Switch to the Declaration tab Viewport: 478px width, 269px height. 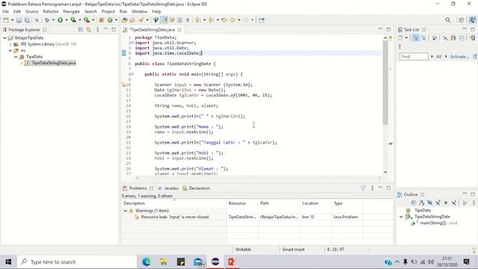(196, 188)
